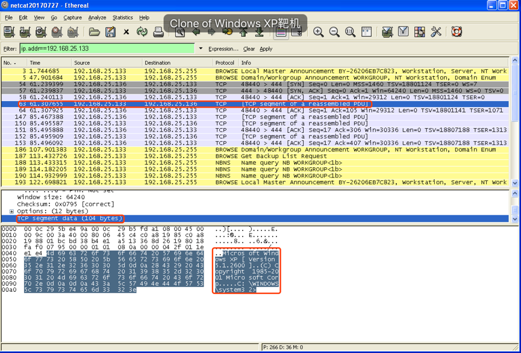The image size is (521, 353).
Task: Click the Filter: button
Action: 10,49
